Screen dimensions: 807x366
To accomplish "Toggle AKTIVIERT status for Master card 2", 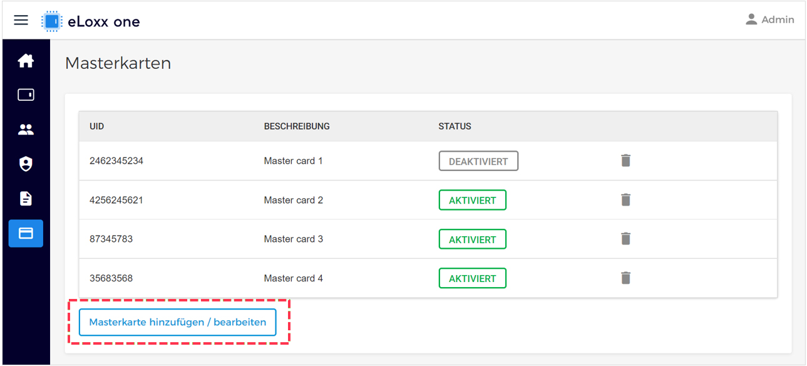I will (x=473, y=200).
